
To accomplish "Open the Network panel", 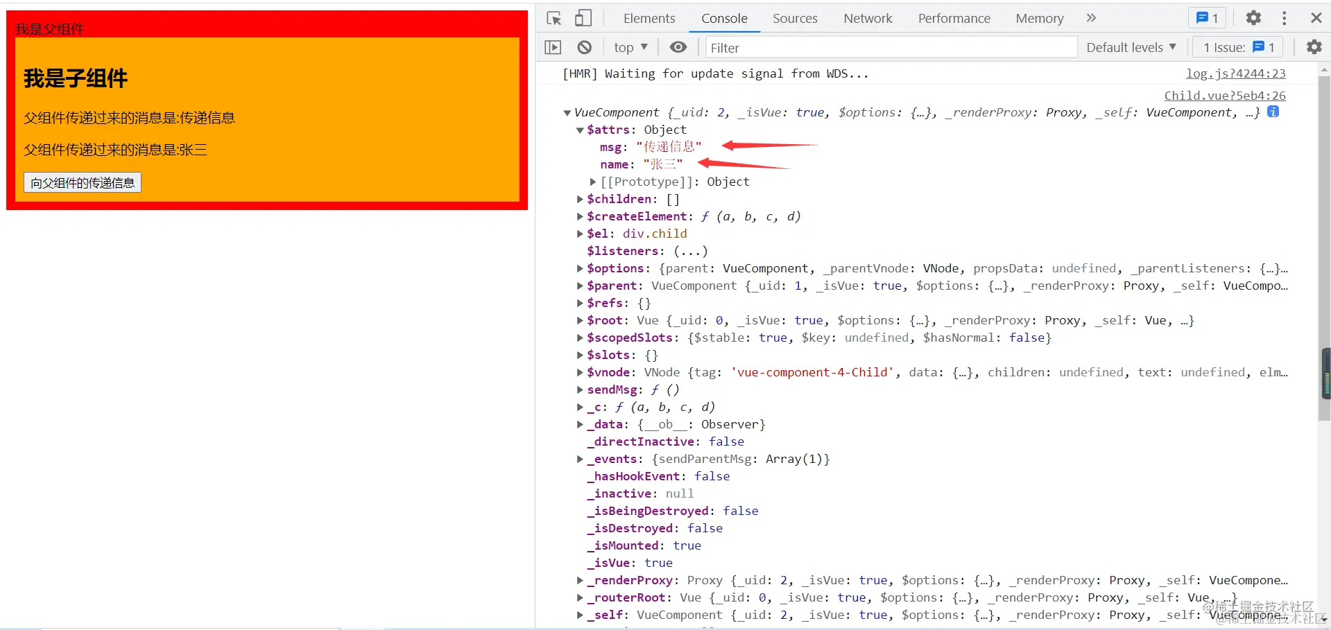I will click(x=868, y=18).
